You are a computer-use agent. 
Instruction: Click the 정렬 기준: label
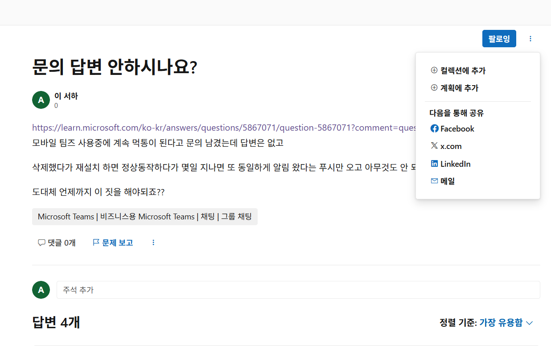click(458, 323)
